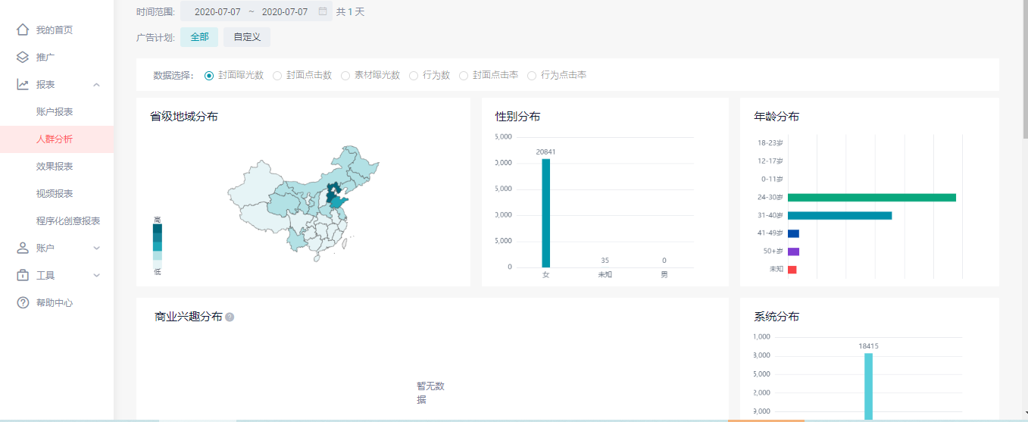This screenshot has height=422, width=1028.
Task: Open the 效果报表 menu item
Action: coord(55,166)
